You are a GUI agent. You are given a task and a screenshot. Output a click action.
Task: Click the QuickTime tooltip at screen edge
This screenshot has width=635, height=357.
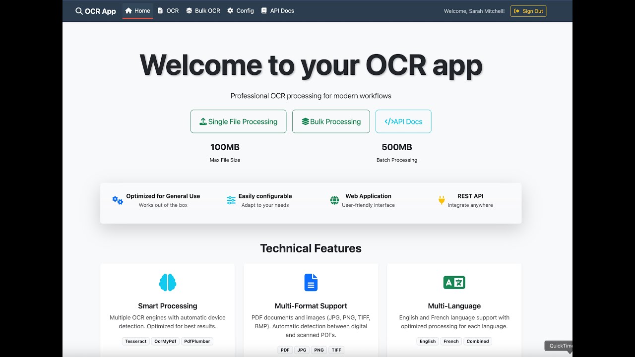pyautogui.click(x=560, y=346)
